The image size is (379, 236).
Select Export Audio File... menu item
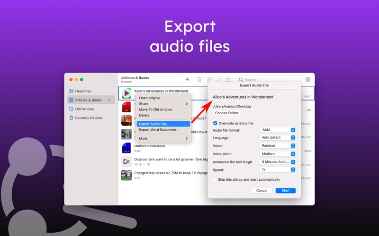click(x=163, y=124)
